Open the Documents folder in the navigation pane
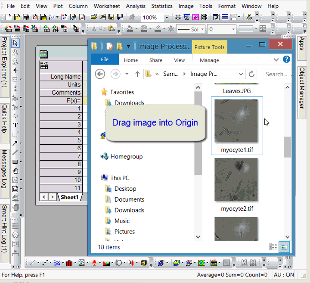 [x=129, y=199]
